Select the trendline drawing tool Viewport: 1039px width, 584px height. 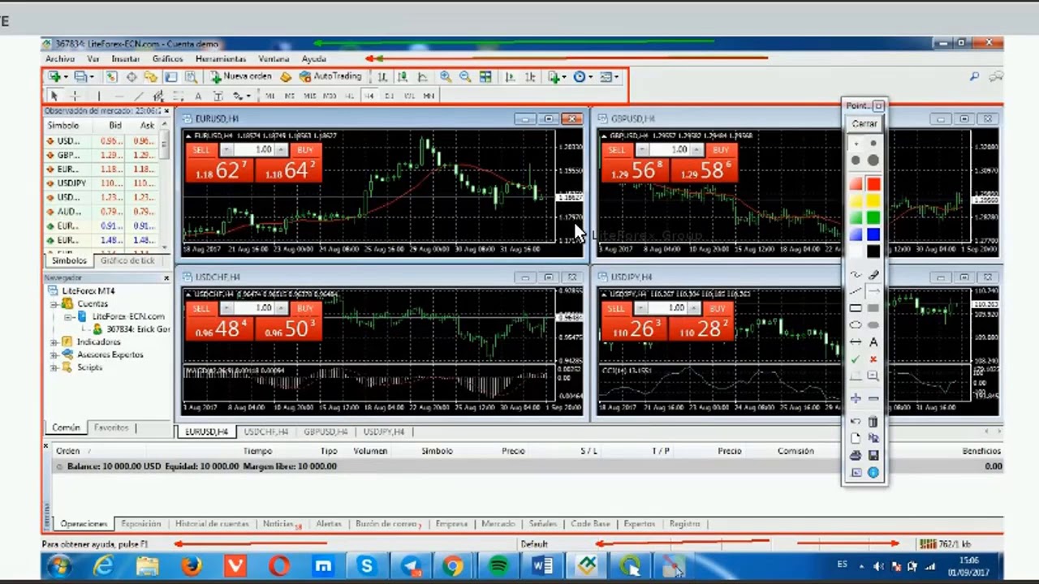coord(139,96)
